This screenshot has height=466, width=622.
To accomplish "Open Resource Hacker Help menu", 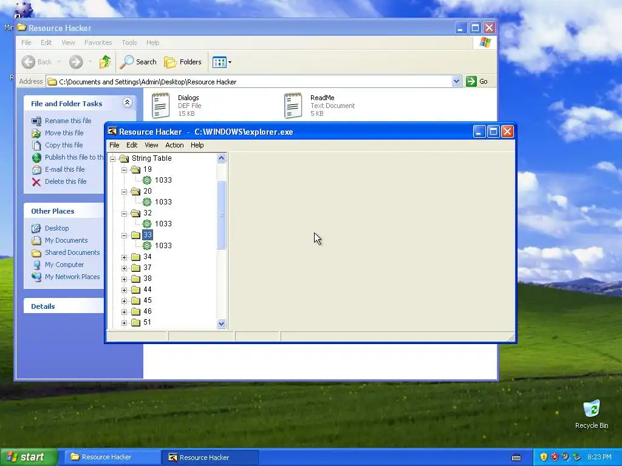I will [197, 145].
